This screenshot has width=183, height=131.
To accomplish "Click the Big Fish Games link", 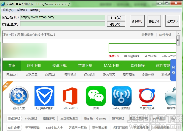I will click(95, 118).
